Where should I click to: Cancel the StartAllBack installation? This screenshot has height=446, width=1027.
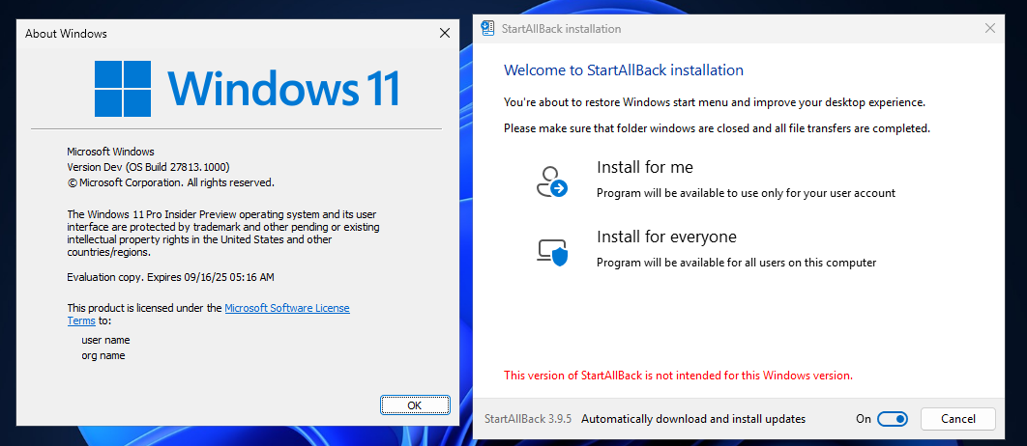click(x=958, y=419)
